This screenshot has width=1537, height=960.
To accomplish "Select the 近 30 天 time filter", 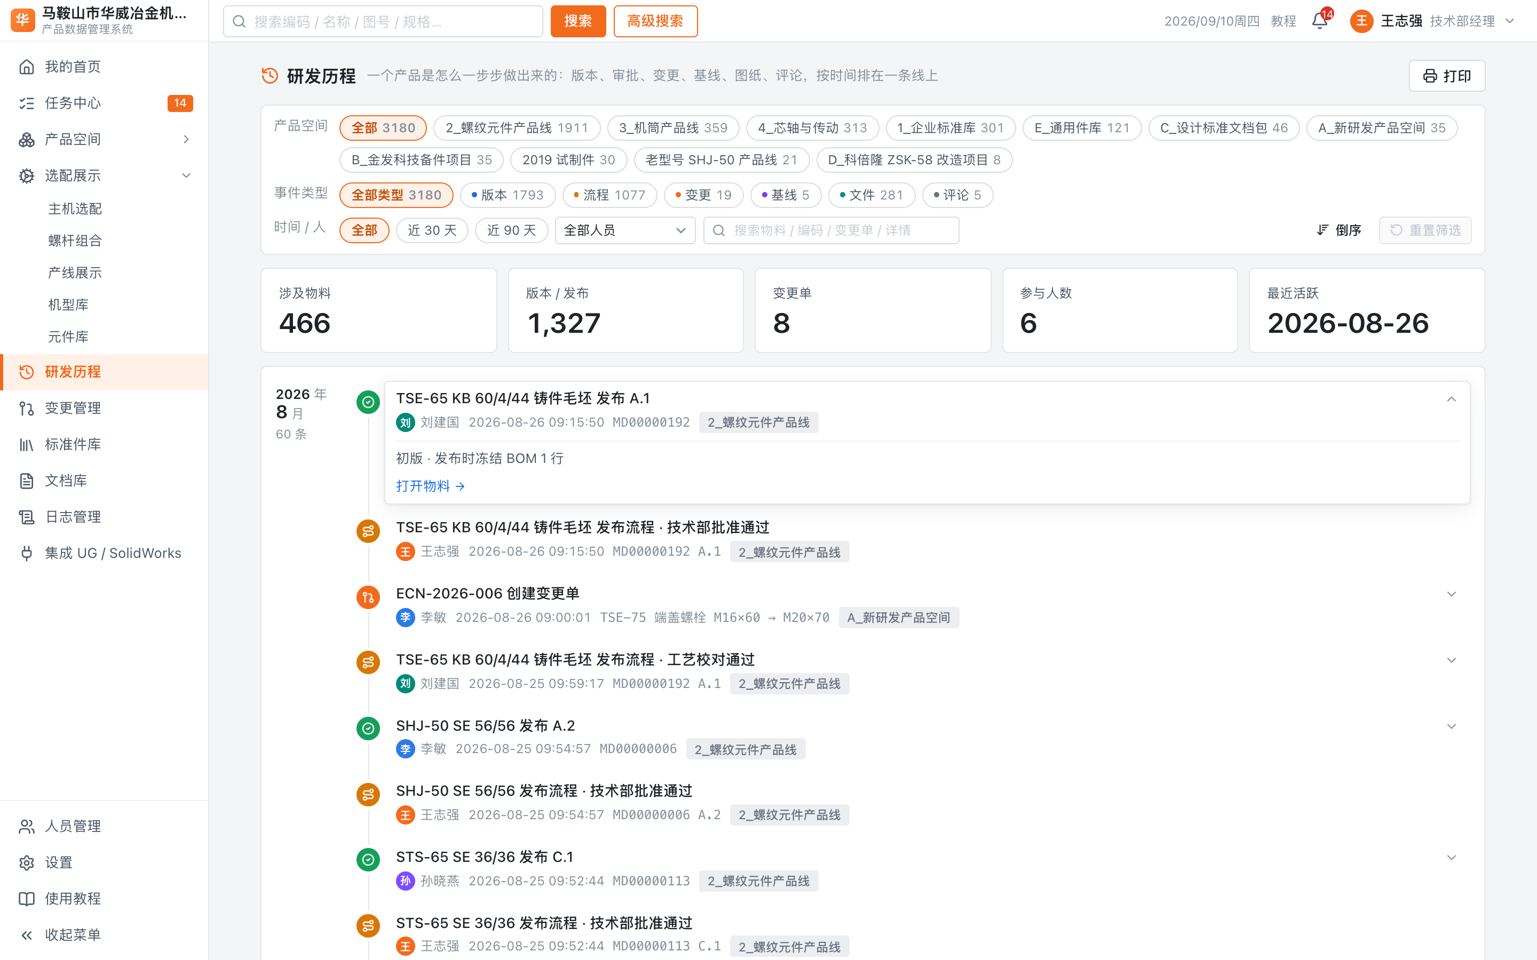I will pos(432,230).
